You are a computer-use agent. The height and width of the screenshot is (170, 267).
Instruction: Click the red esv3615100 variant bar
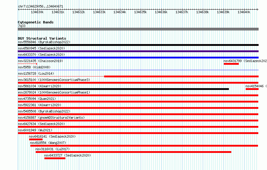138,83
